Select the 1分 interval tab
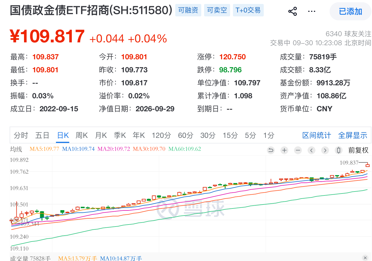The height and width of the screenshot is (261, 372). pos(269,136)
